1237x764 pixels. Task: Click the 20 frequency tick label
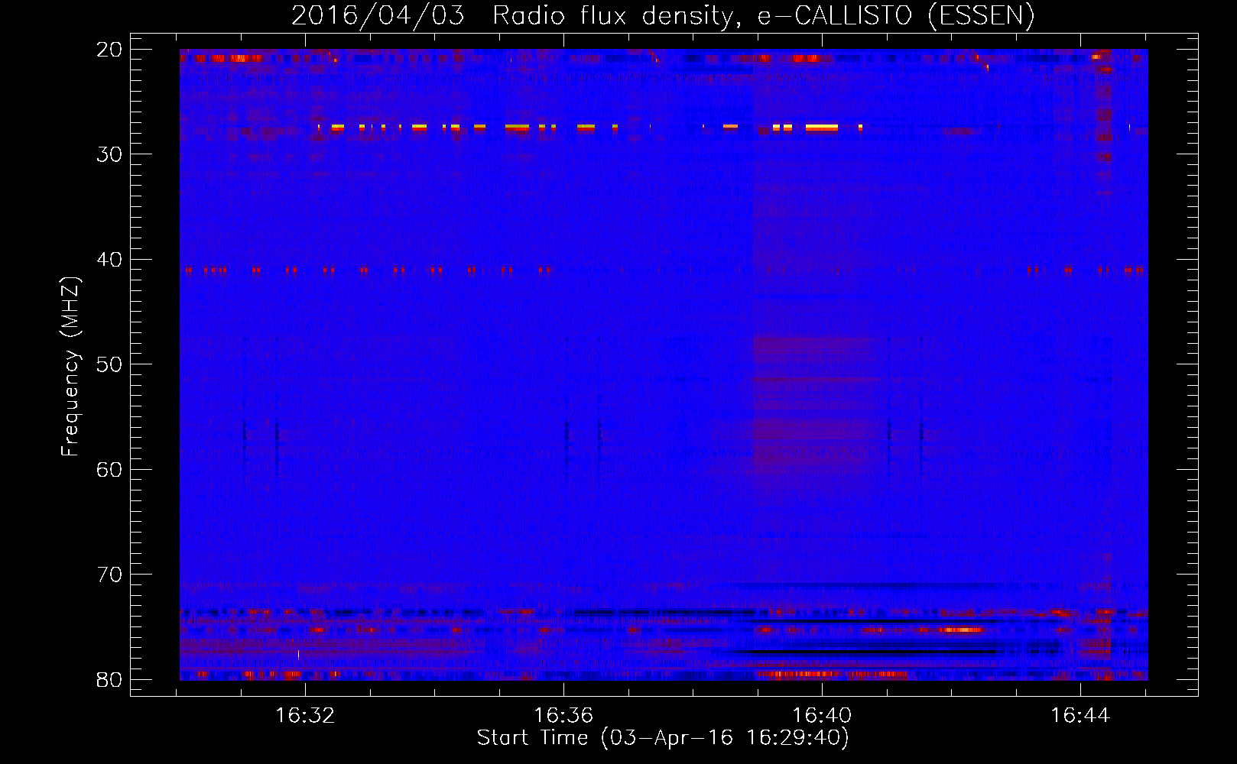(x=110, y=50)
